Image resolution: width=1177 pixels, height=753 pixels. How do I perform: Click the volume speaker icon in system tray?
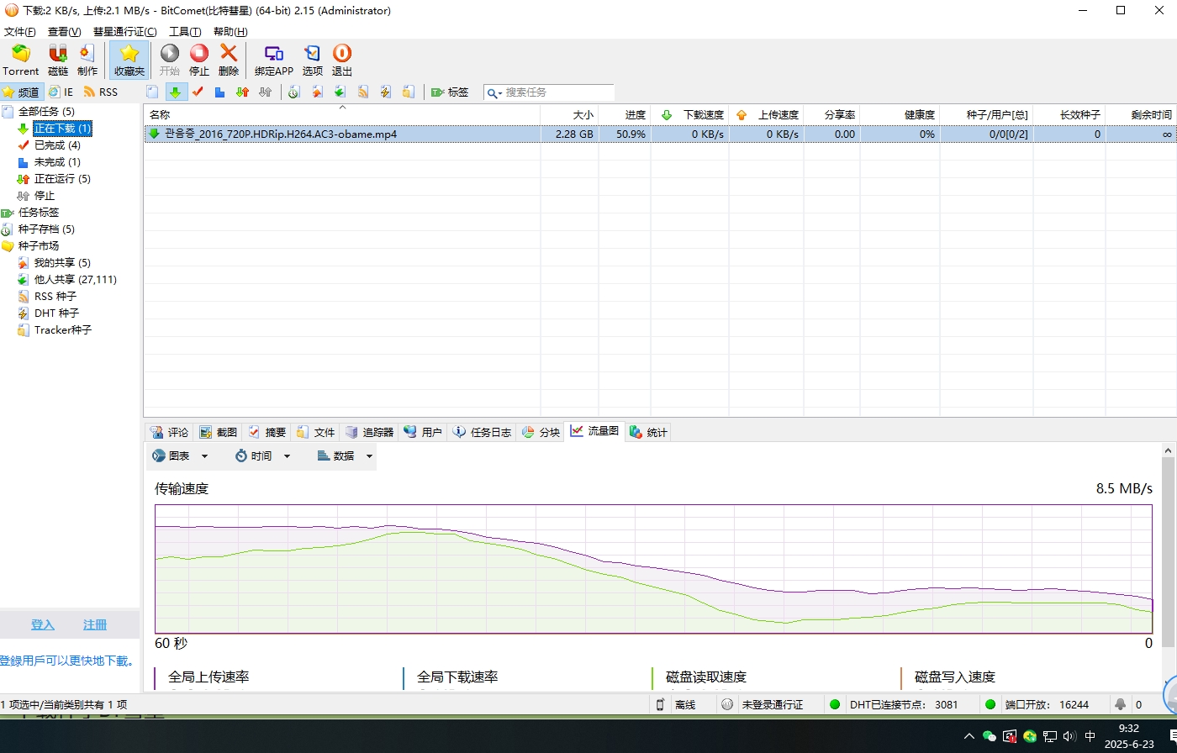pos(1069,736)
